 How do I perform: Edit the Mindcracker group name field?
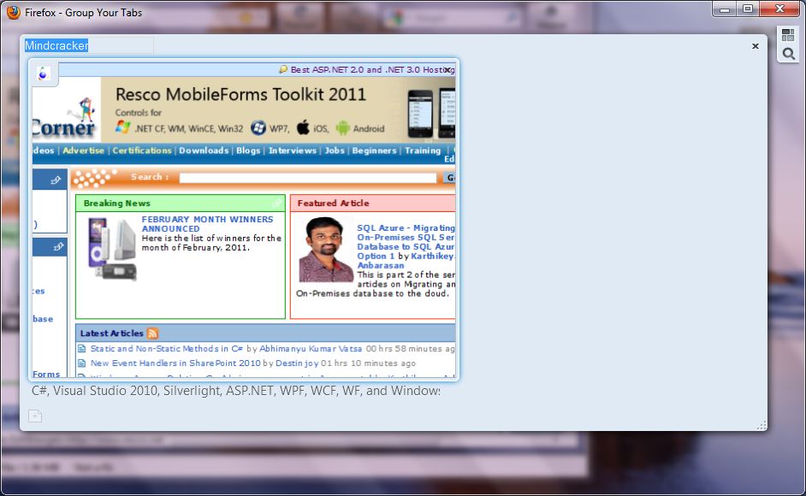[89, 45]
